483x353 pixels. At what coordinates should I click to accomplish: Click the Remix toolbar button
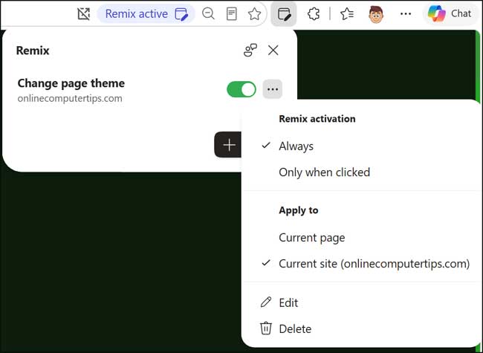pyautogui.click(x=284, y=14)
